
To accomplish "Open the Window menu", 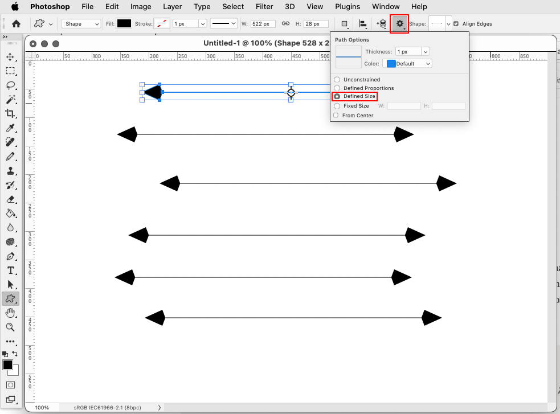I will (386, 6).
